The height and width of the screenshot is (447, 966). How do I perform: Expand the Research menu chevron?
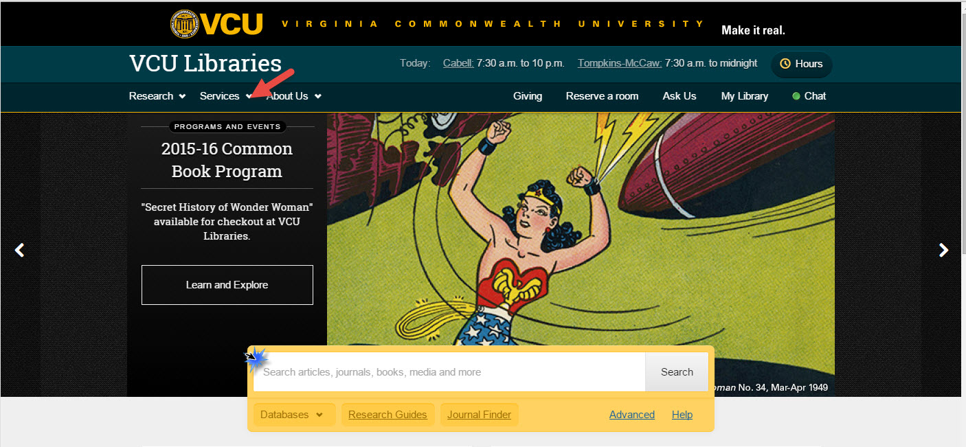pos(181,96)
